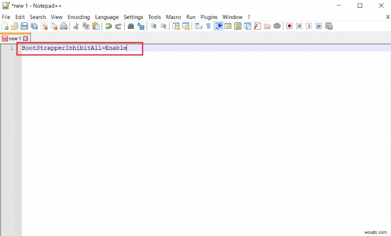This screenshot has width=391, height=236.
Task: Open the Search menu
Action: tap(38, 17)
